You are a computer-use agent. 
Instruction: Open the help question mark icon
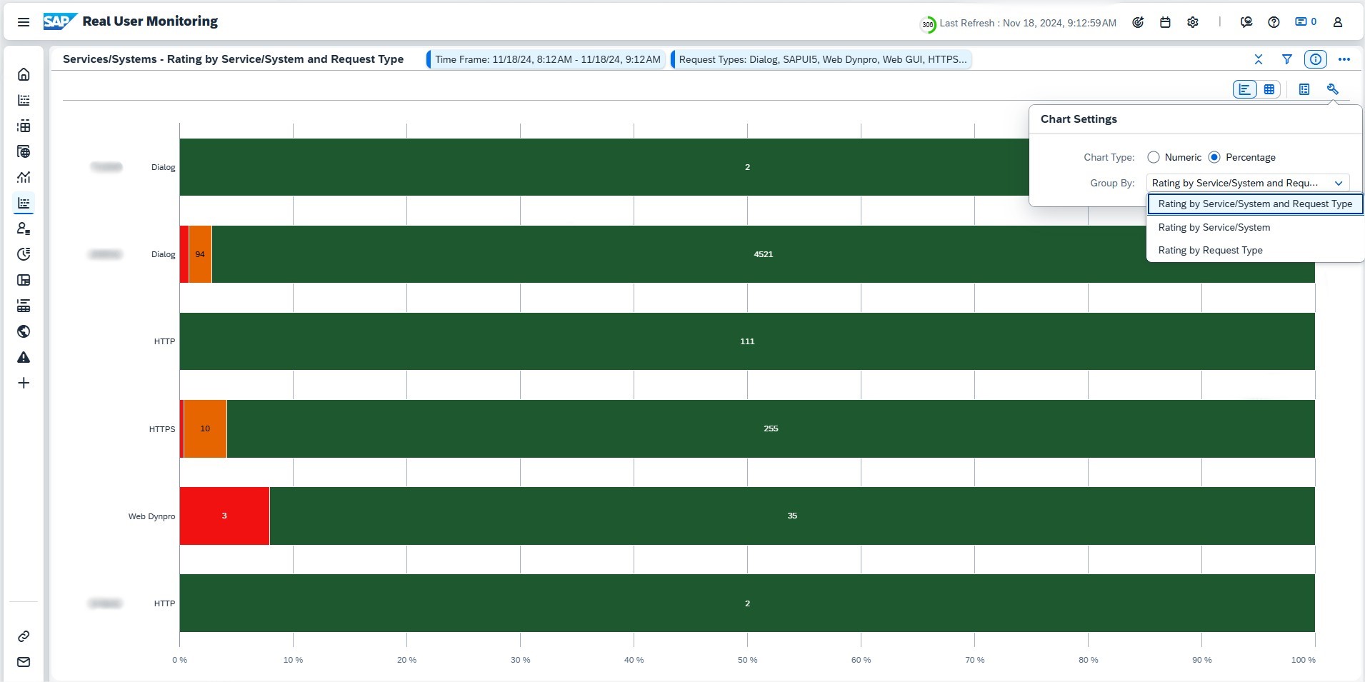(1274, 23)
